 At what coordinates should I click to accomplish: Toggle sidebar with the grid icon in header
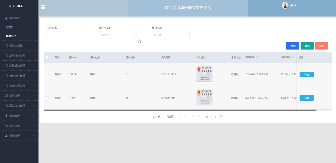tap(43, 7)
